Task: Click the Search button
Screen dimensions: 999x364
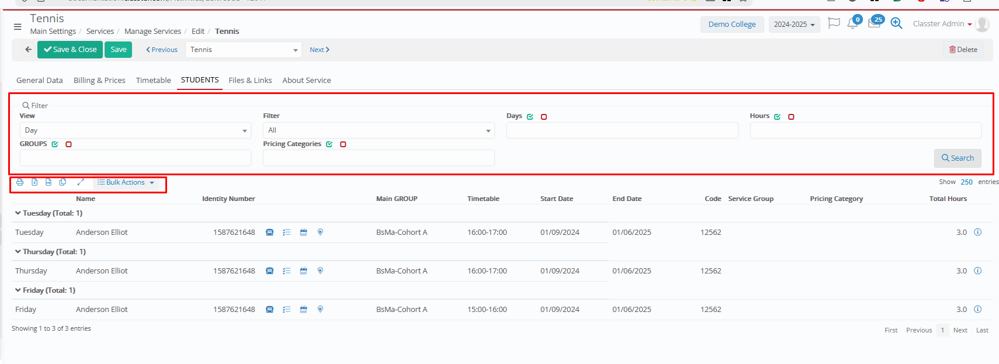Action: coord(957,158)
